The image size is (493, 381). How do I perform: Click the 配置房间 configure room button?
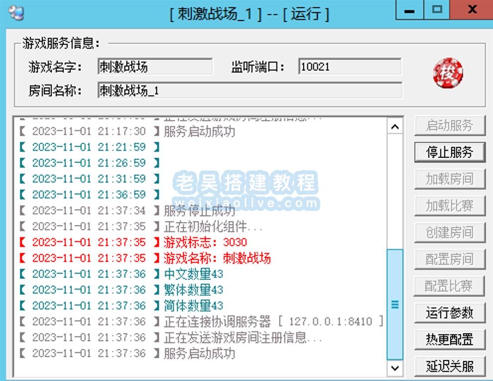[449, 259]
